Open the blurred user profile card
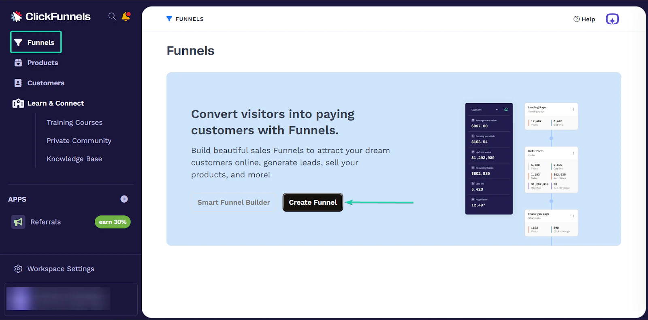 (71, 299)
